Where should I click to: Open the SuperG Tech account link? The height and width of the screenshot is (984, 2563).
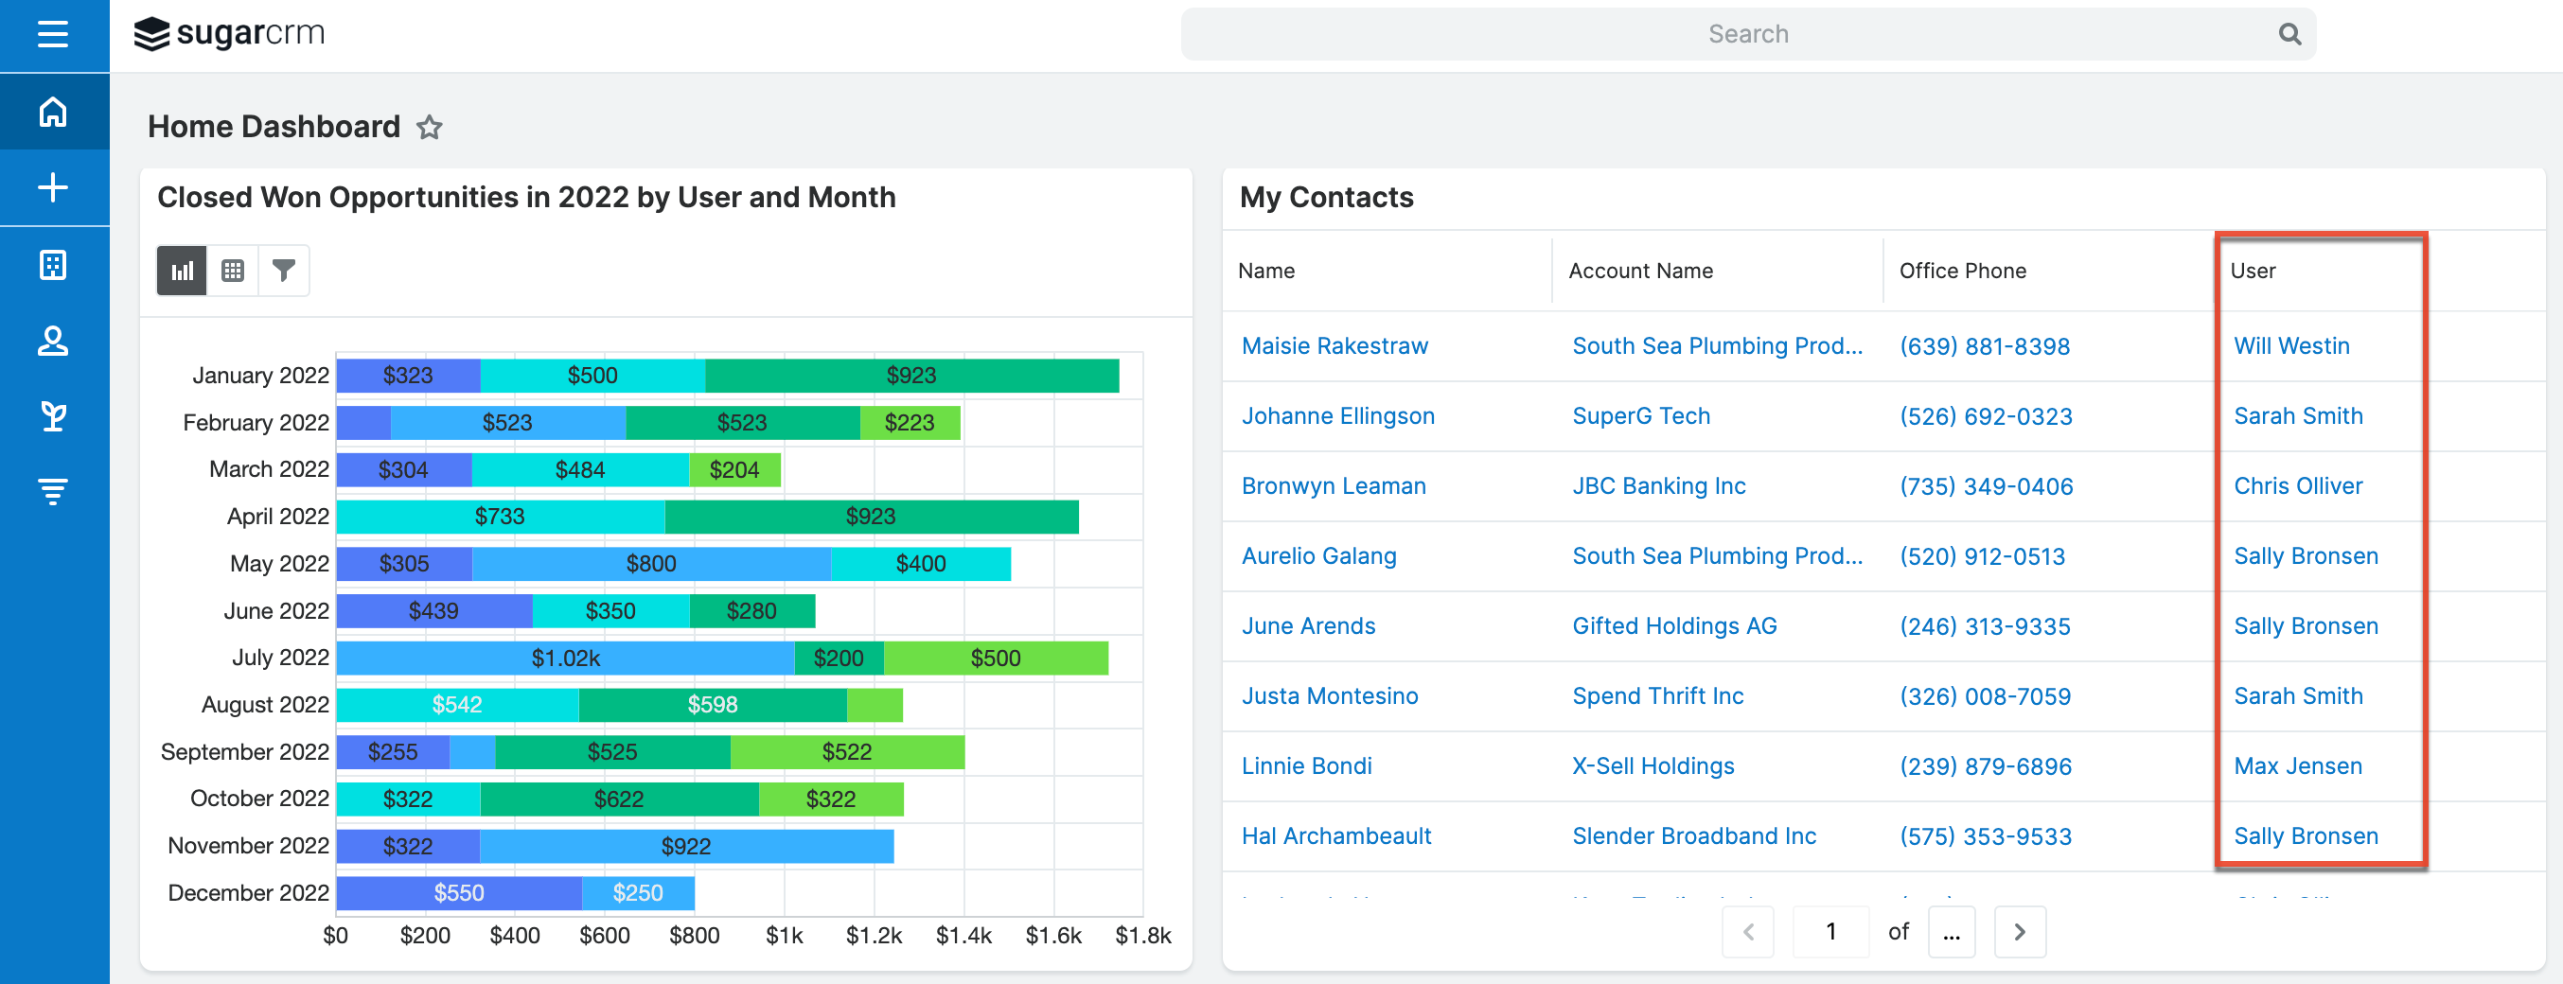click(1640, 416)
